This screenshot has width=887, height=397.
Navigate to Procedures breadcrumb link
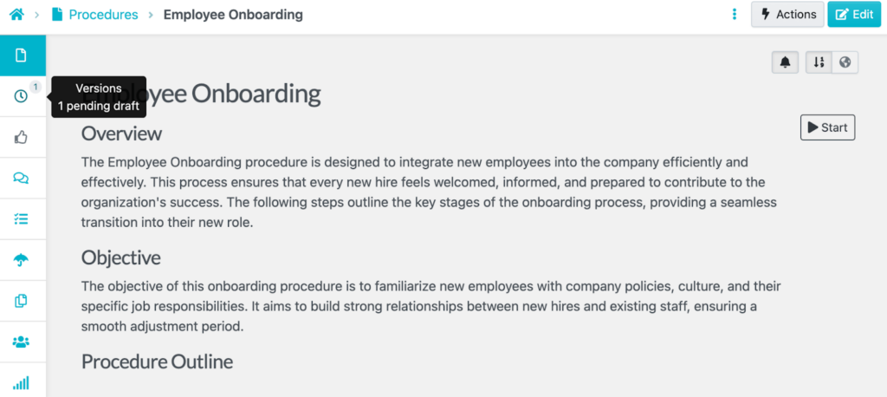point(103,15)
